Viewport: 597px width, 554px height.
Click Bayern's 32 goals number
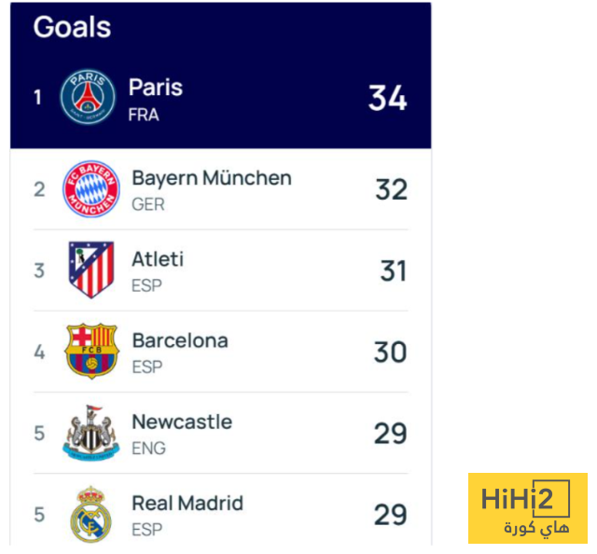pyautogui.click(x=391, y=189)
